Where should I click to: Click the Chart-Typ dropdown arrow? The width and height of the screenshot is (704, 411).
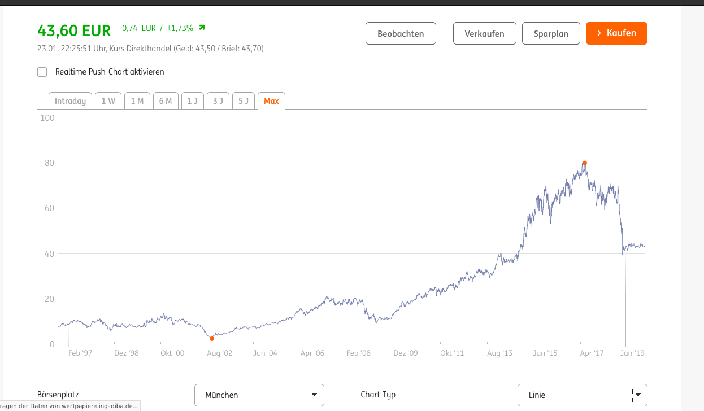638,395
